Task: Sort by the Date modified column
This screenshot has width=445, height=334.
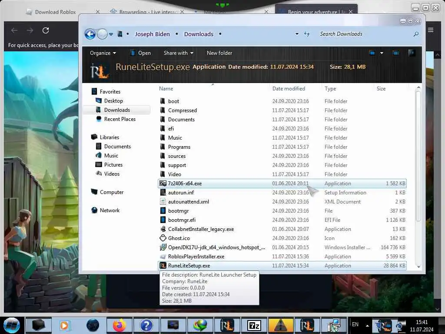Action: click(x=289, y=89)
